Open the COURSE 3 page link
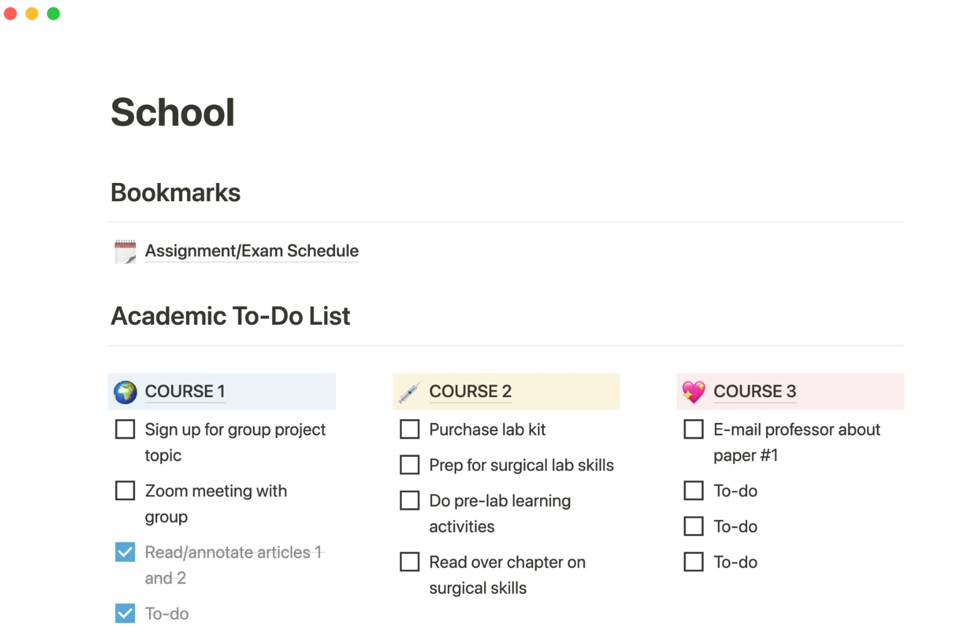 pos(755,391)
